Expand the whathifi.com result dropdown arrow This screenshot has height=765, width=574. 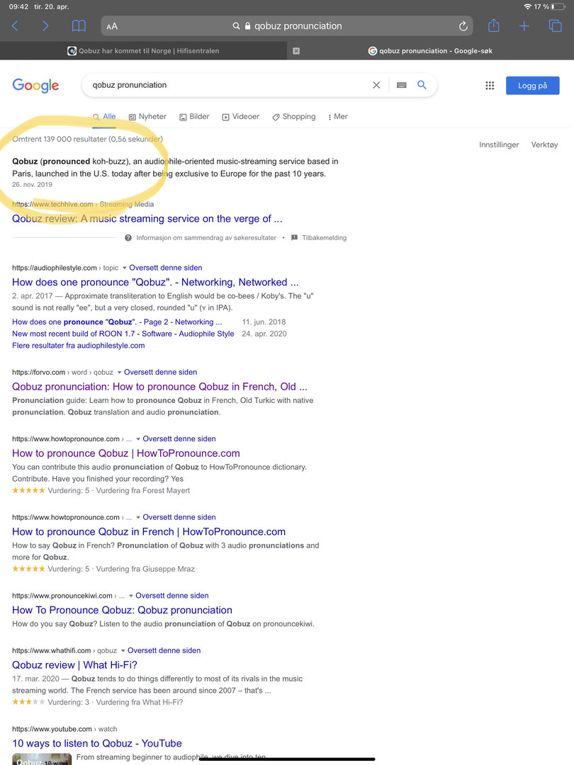click(123, 650)
